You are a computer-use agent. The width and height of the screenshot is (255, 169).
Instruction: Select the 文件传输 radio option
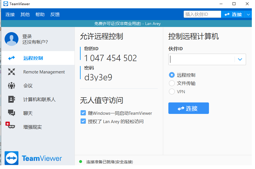pos(172,83)
